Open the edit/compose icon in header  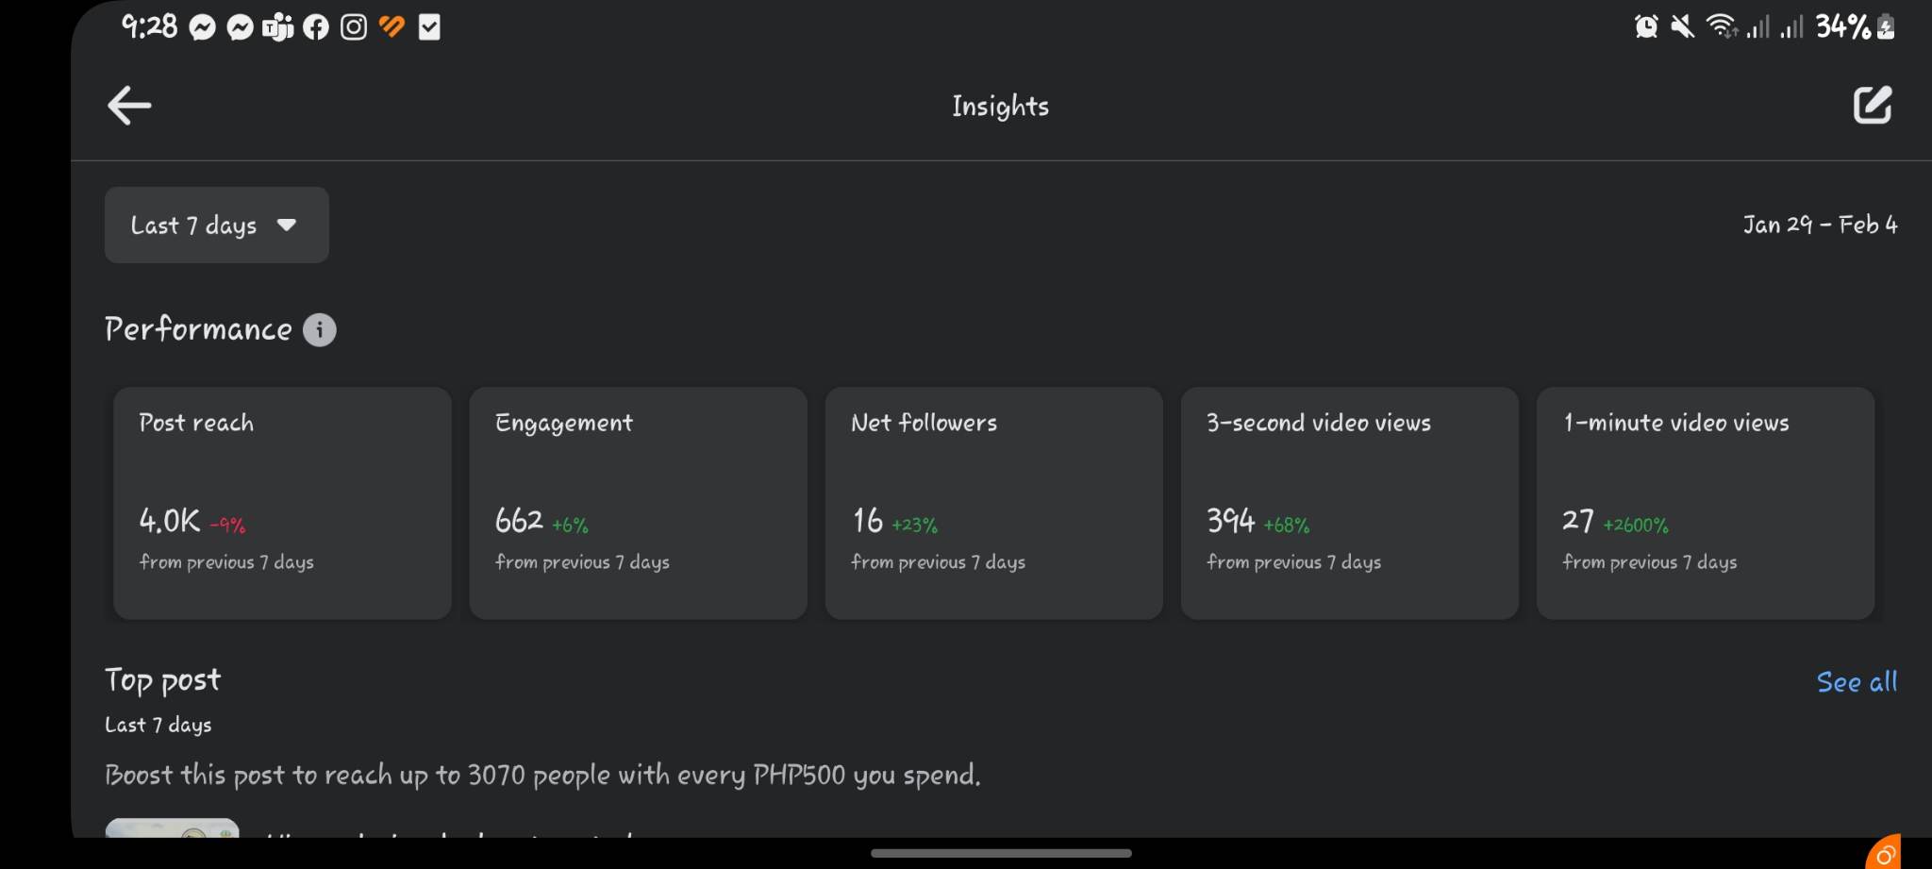(1872, 105)
